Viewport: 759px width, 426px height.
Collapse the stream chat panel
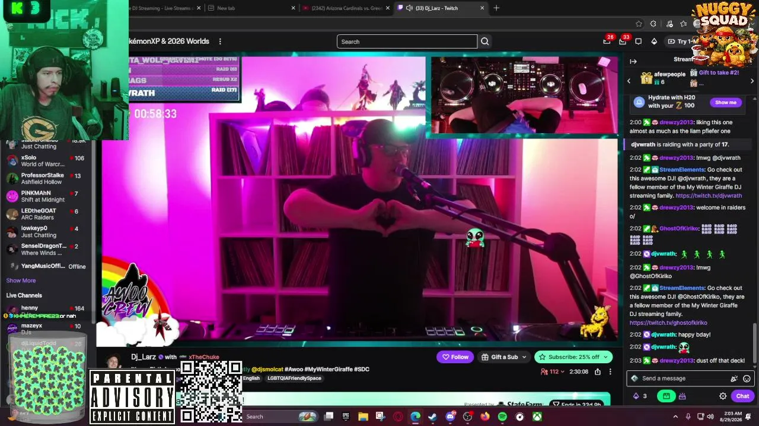coord(633,62)
